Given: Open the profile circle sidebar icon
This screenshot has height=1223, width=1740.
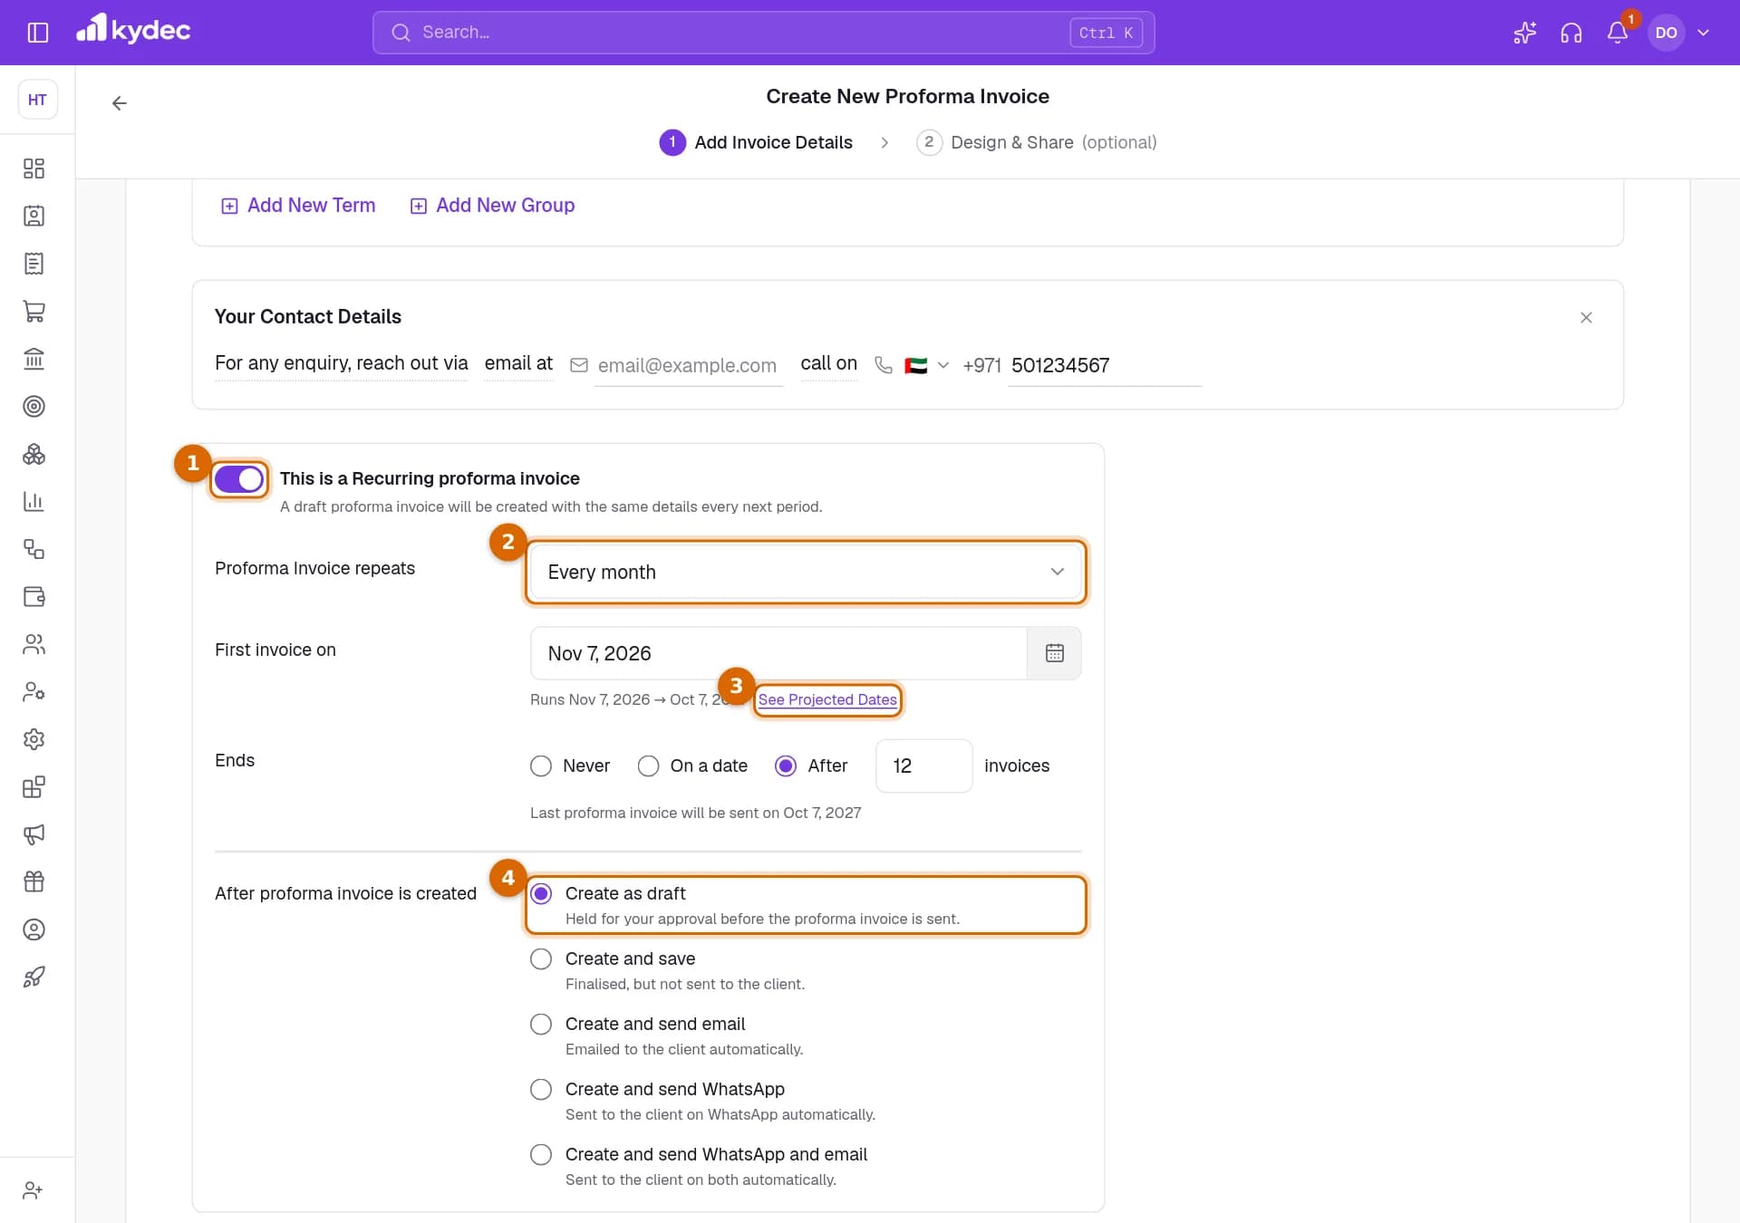Looking at the screenshot, I should (x=34, y=929).
